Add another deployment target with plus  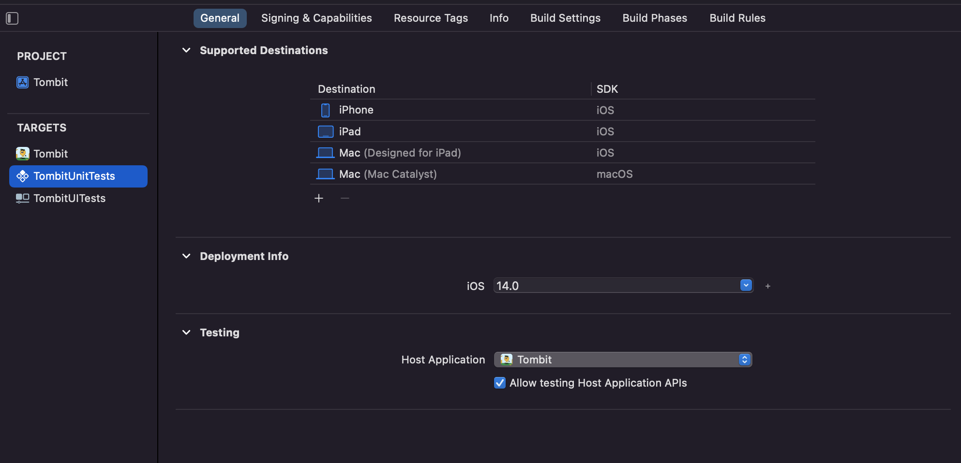click(768, 286)
